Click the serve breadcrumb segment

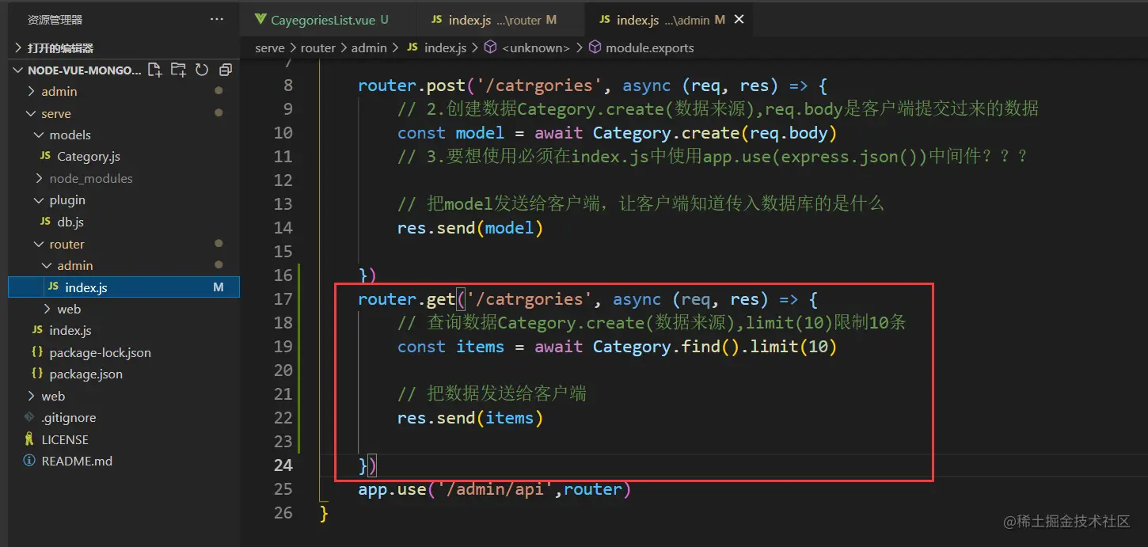click(269, 47)
